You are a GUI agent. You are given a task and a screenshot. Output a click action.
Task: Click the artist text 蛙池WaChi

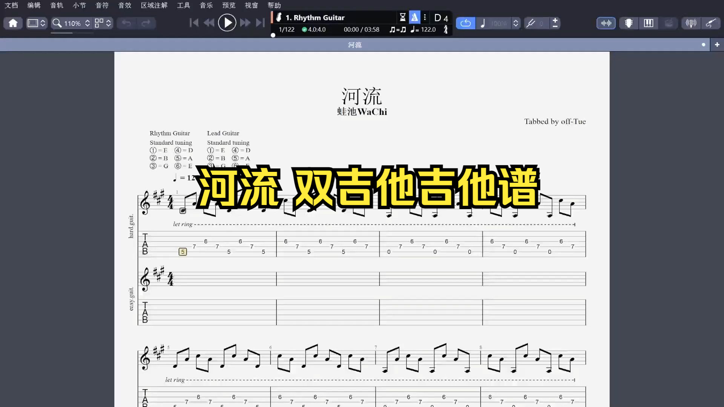tap(362, 112)
